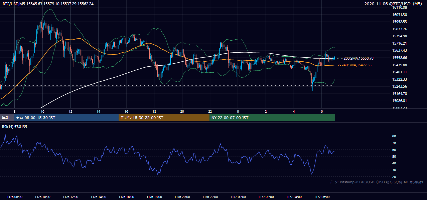Click the RSI axis level 20
Screen dimensions: 427x200
point(394,177)
